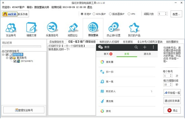Toggle the 2971644871 account checkbox
Image resolution: width=185 pixels, height=123 pixels.
[15, 61]
